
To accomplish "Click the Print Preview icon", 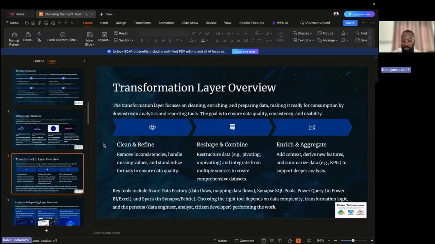I will click(53, 23).
